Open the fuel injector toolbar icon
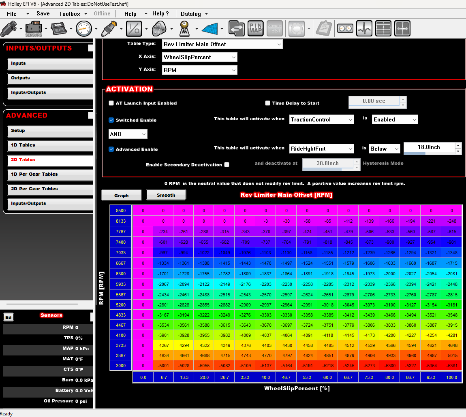The width and height of the screenshot is (466, 417). (9, 28)
